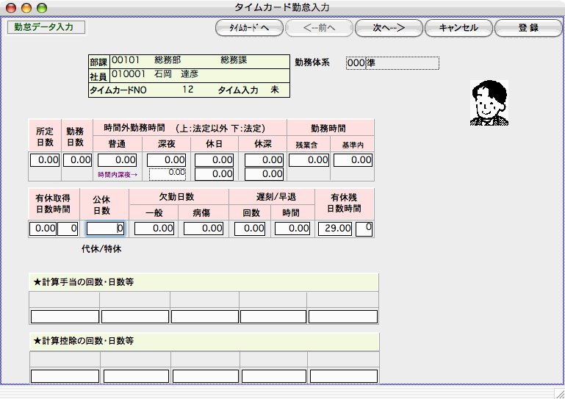Click the last 計算控除 input box

pos(343,375)
